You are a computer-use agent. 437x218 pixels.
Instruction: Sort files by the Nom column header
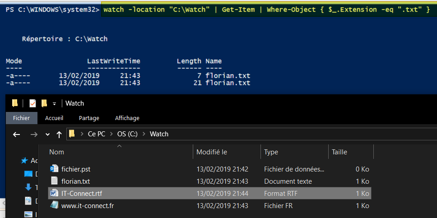coord(57,152)
